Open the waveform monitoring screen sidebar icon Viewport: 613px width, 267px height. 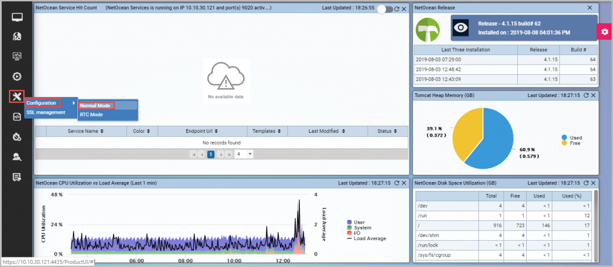pyautogui.click(x=17, y=56)
